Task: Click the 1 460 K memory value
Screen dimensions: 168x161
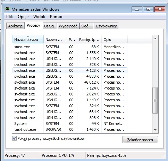Action: coord(93,129)
